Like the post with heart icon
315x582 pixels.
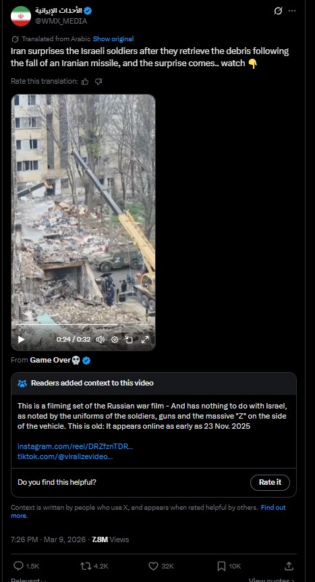[153, 566]
